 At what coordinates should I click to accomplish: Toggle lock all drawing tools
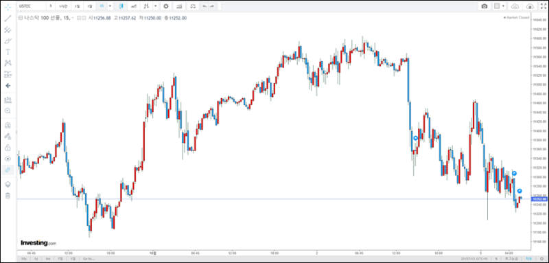8,148
